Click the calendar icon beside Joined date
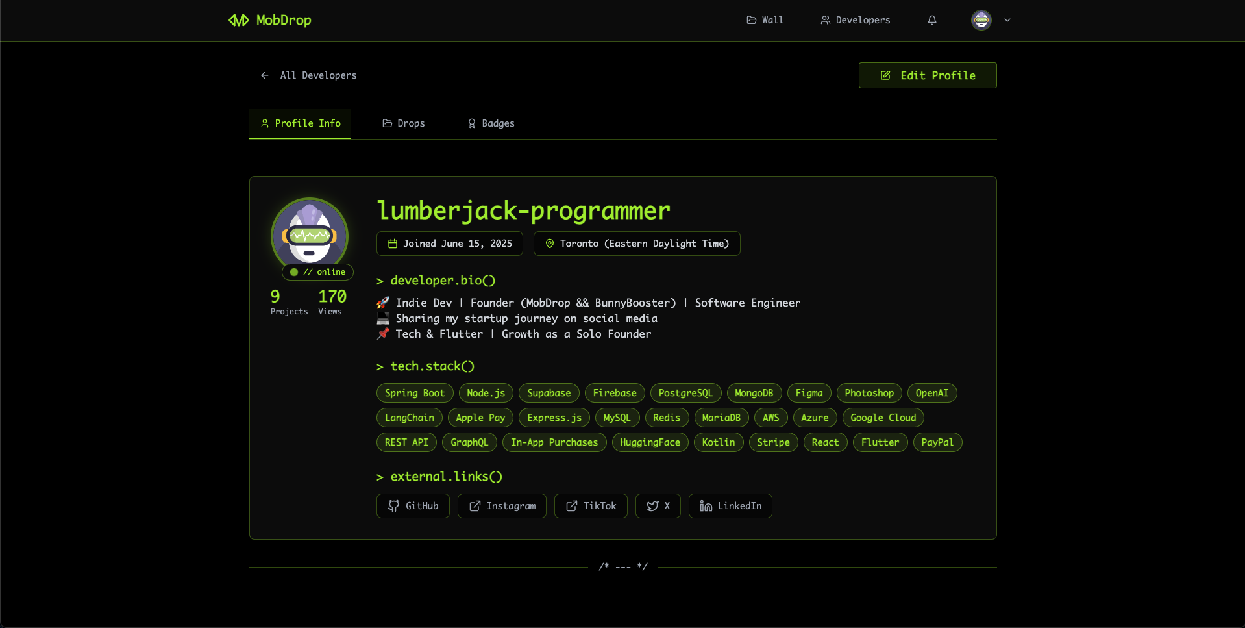 393,244
